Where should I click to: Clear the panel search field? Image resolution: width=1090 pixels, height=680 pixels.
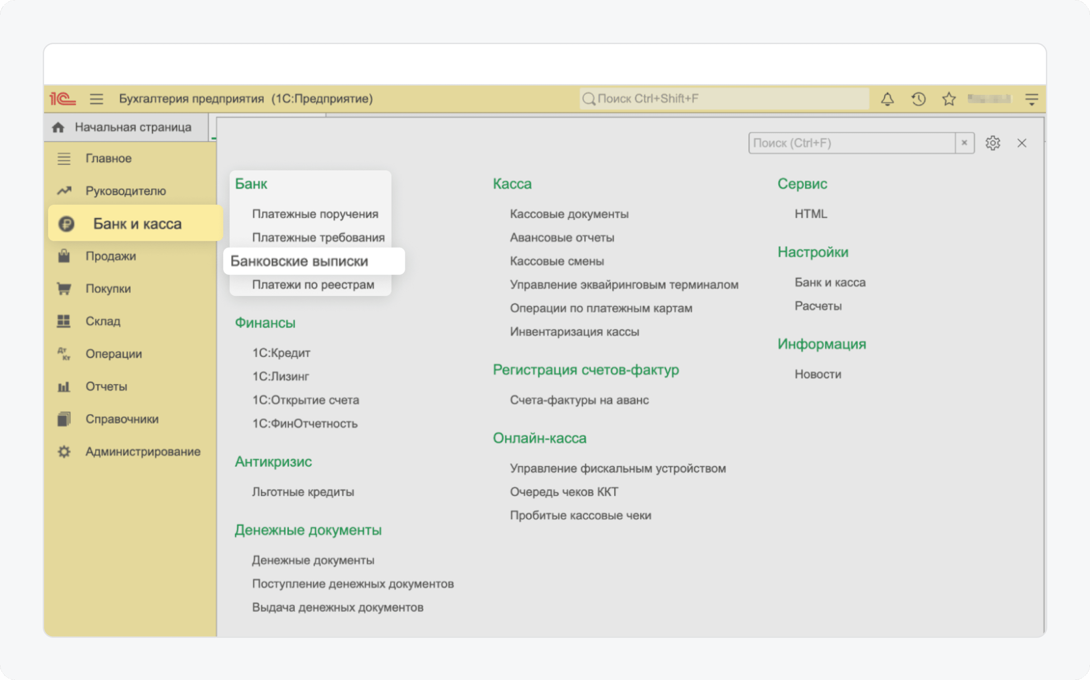pos(964,143)
